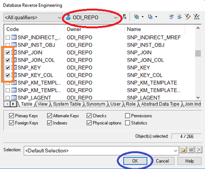
Task: Click the Select All icon in toolbar
Action: 137,17
